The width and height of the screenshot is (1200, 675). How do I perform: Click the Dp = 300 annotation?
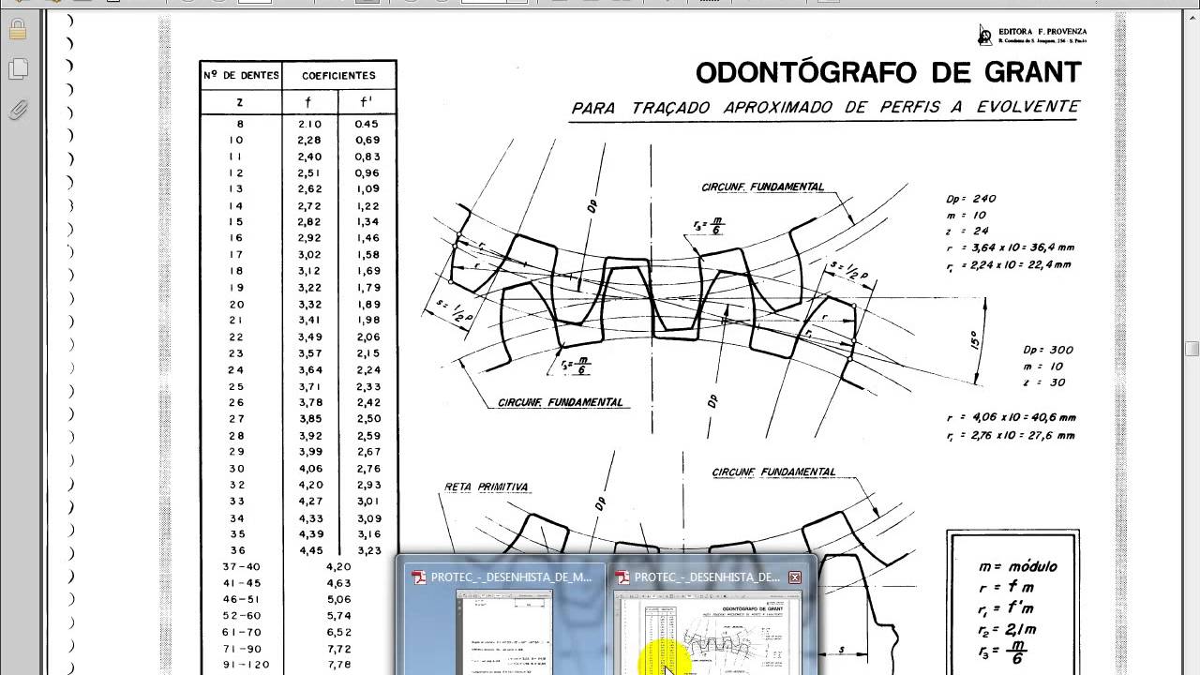pyautogui.click(x=1048, y=350)
